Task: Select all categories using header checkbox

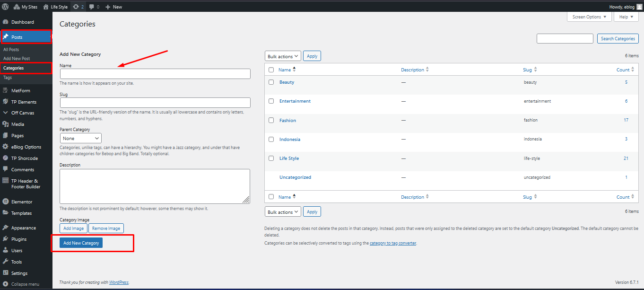Action: (271, 70)
